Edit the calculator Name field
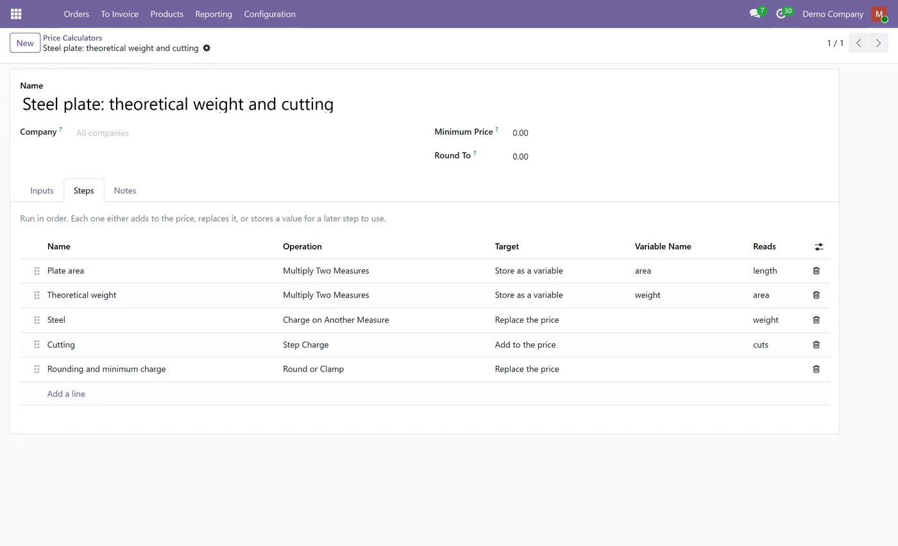Screen dimensions: 898x546 click(x=424, y=104)
